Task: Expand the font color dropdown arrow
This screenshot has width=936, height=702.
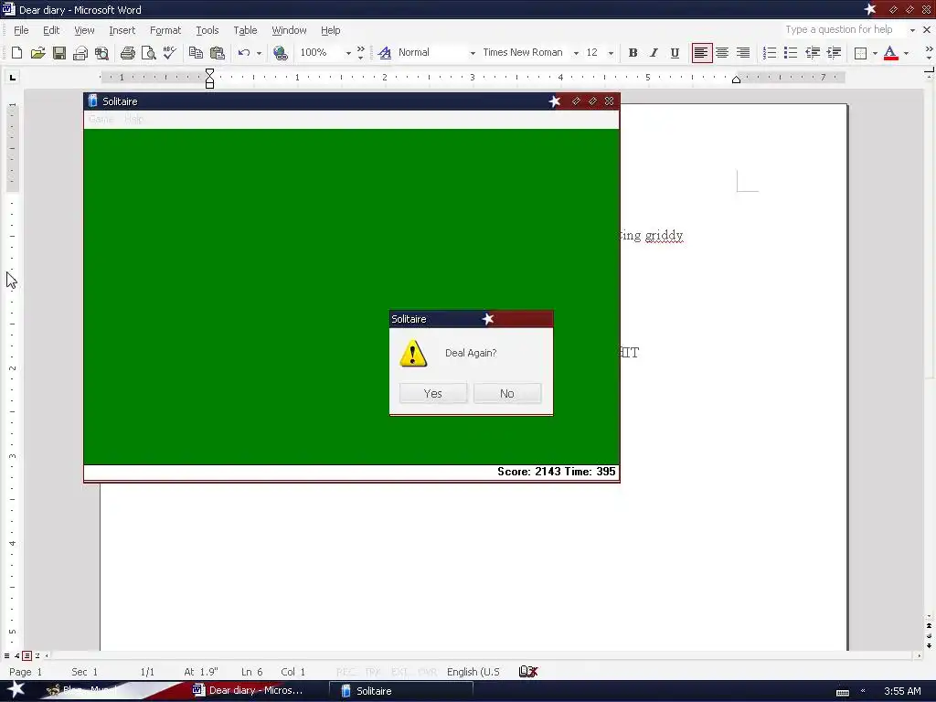Action: click(906, 53)
